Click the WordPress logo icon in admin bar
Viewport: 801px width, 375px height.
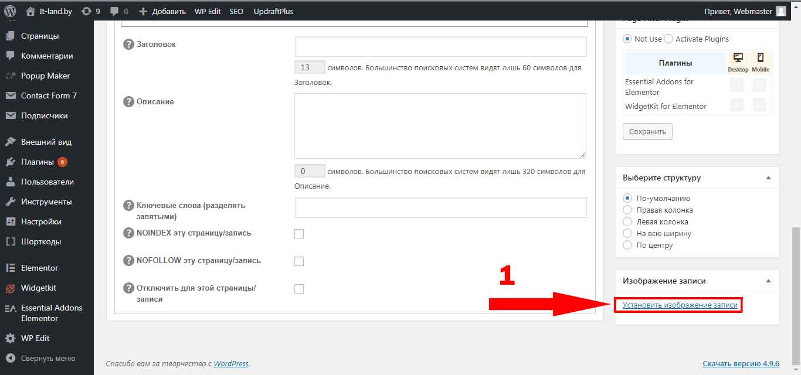(10, 11)
